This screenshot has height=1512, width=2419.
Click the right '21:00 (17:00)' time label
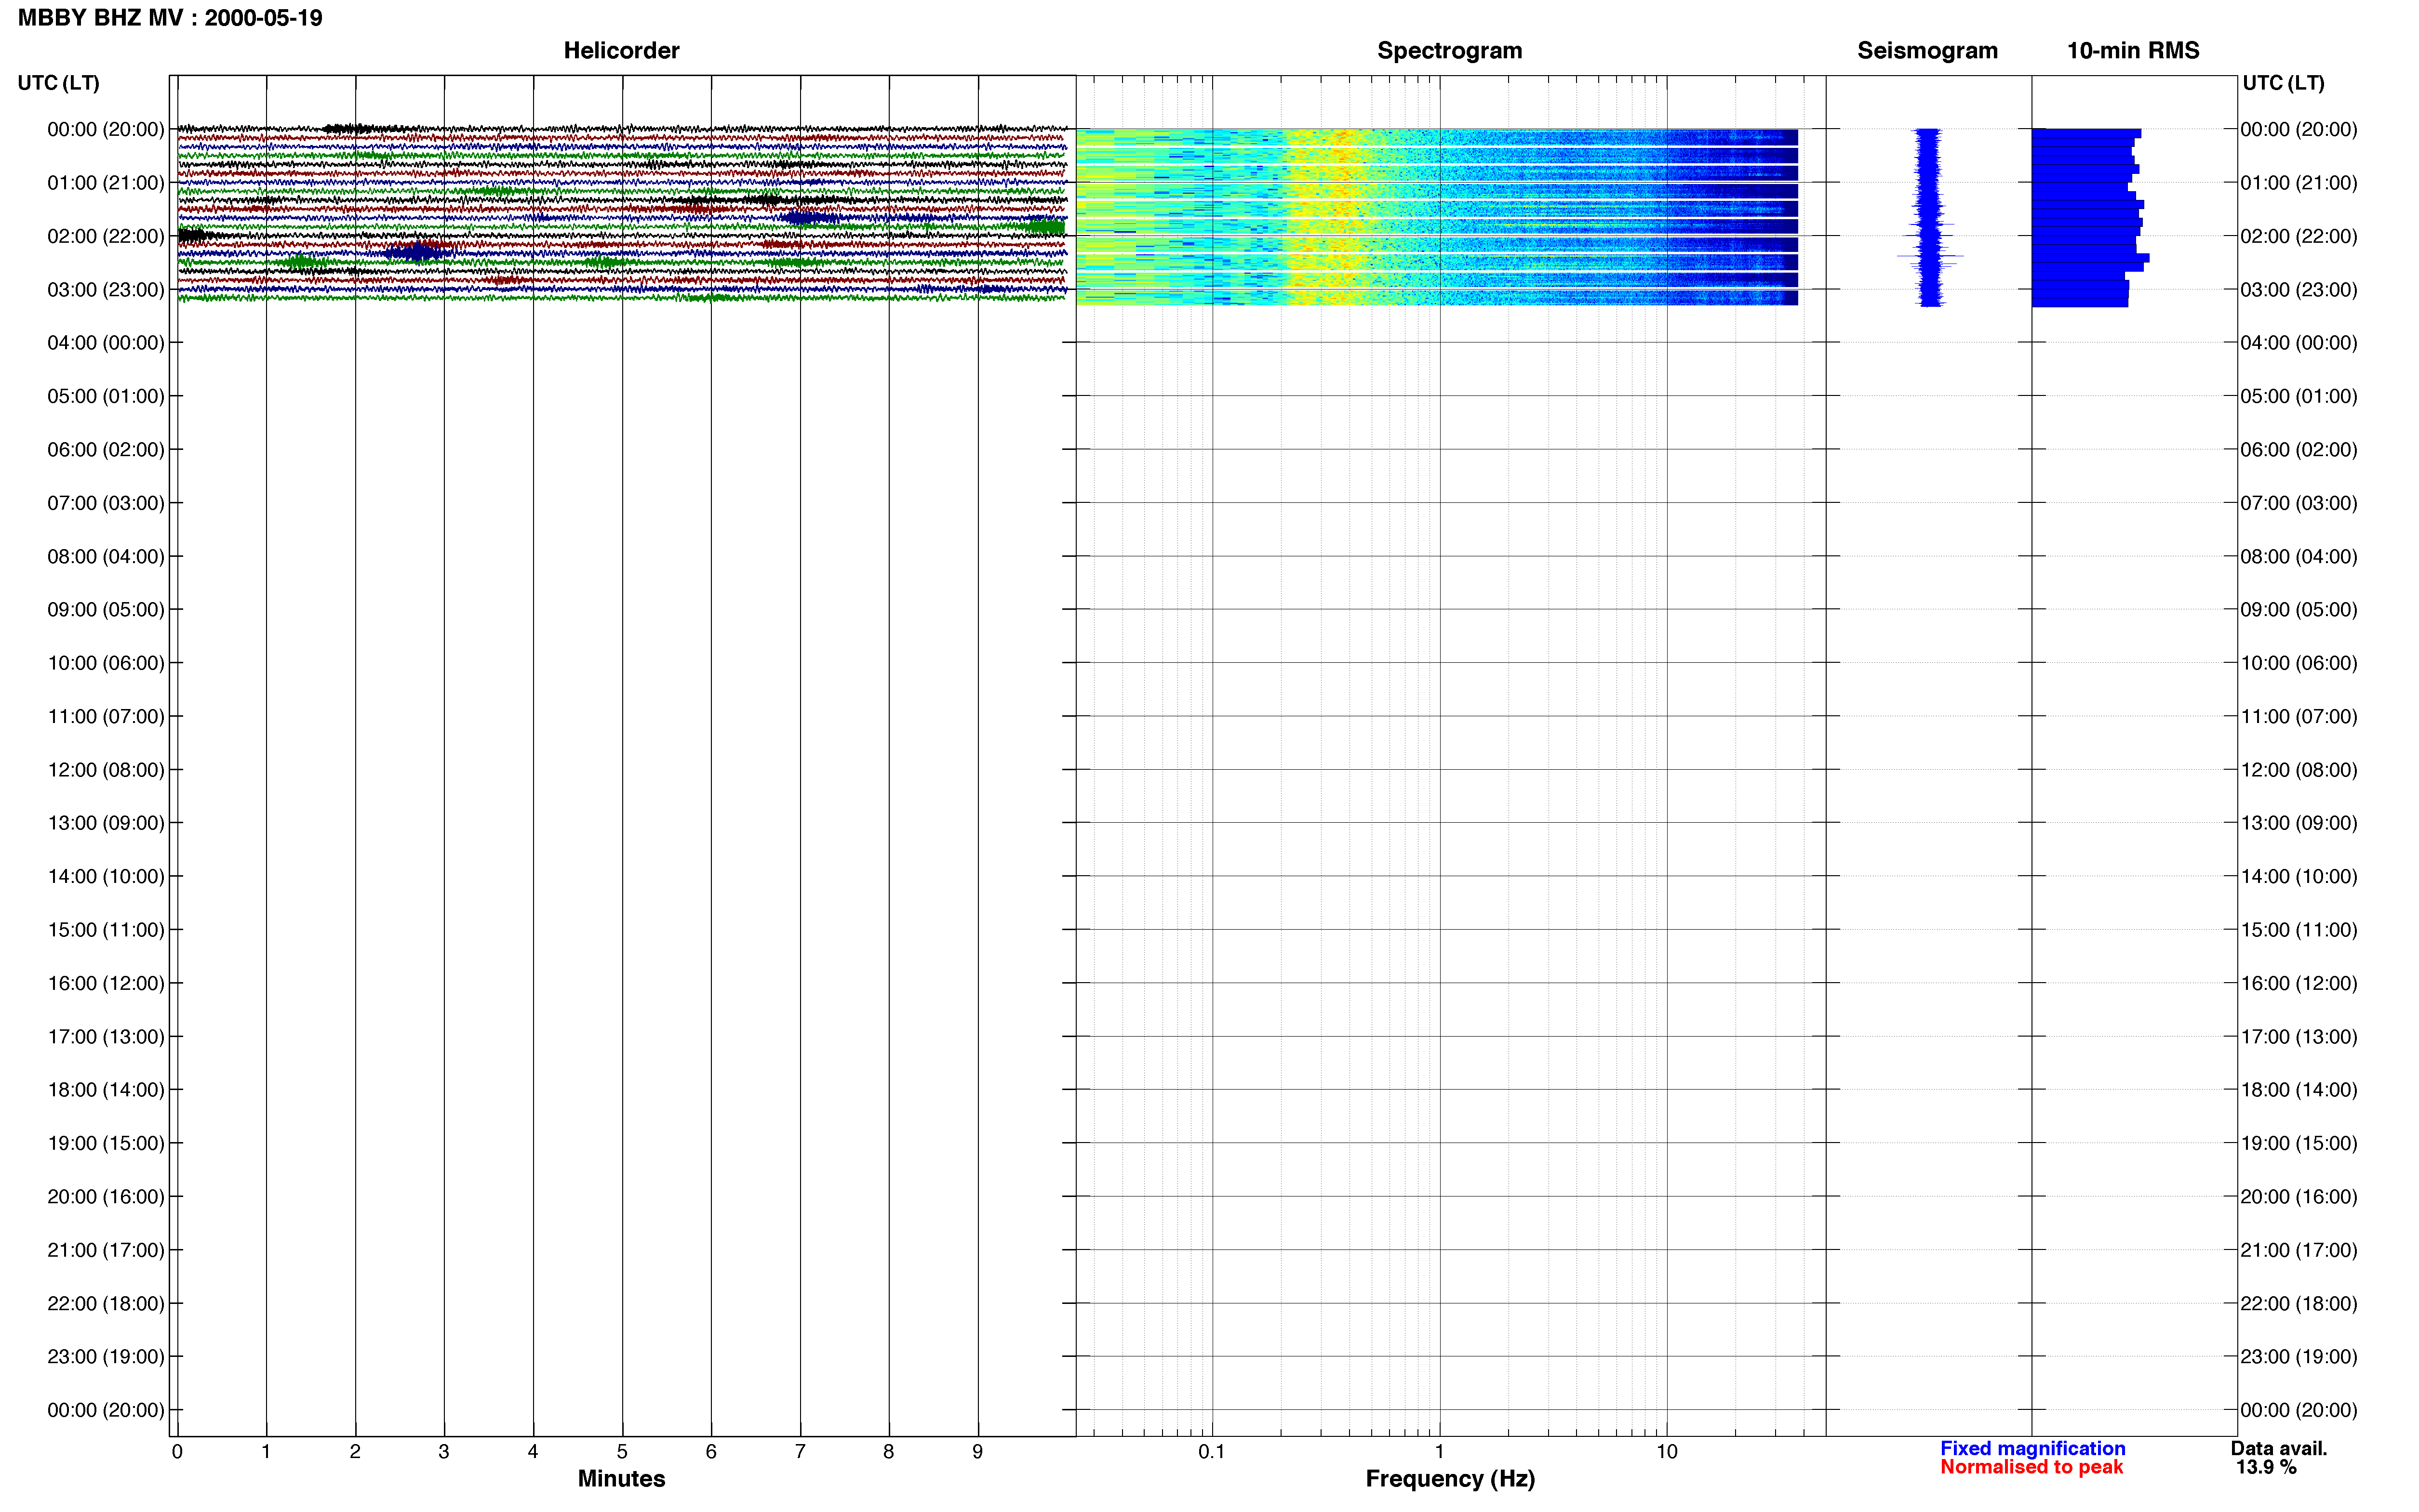[x=2299, y=1251]
